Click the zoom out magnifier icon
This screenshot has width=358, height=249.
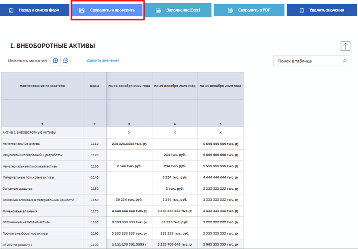point(66,61)
